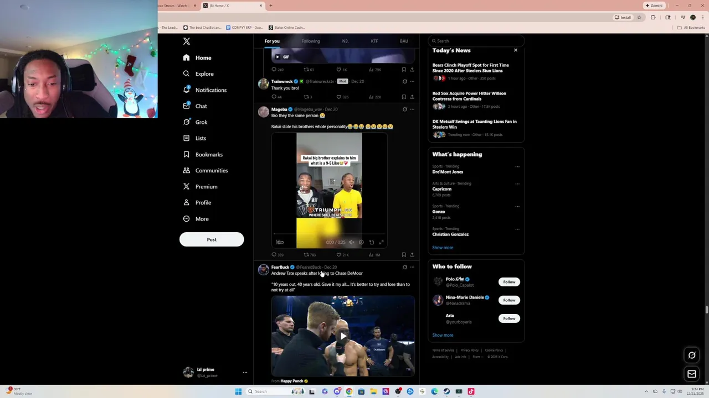Open Grok in the sidebar
The image size is (709, 398).
(196, 122)
